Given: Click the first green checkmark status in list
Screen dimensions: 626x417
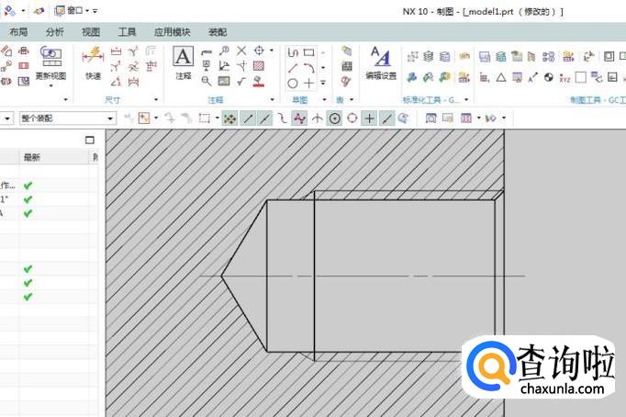Looking at the screenshot, I should tap(28, 185).
